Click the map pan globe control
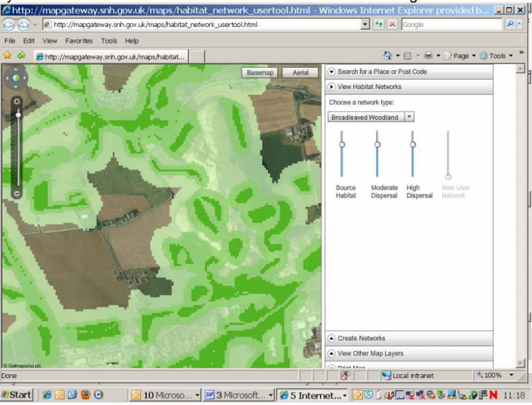532x405 pixels. 15,78
